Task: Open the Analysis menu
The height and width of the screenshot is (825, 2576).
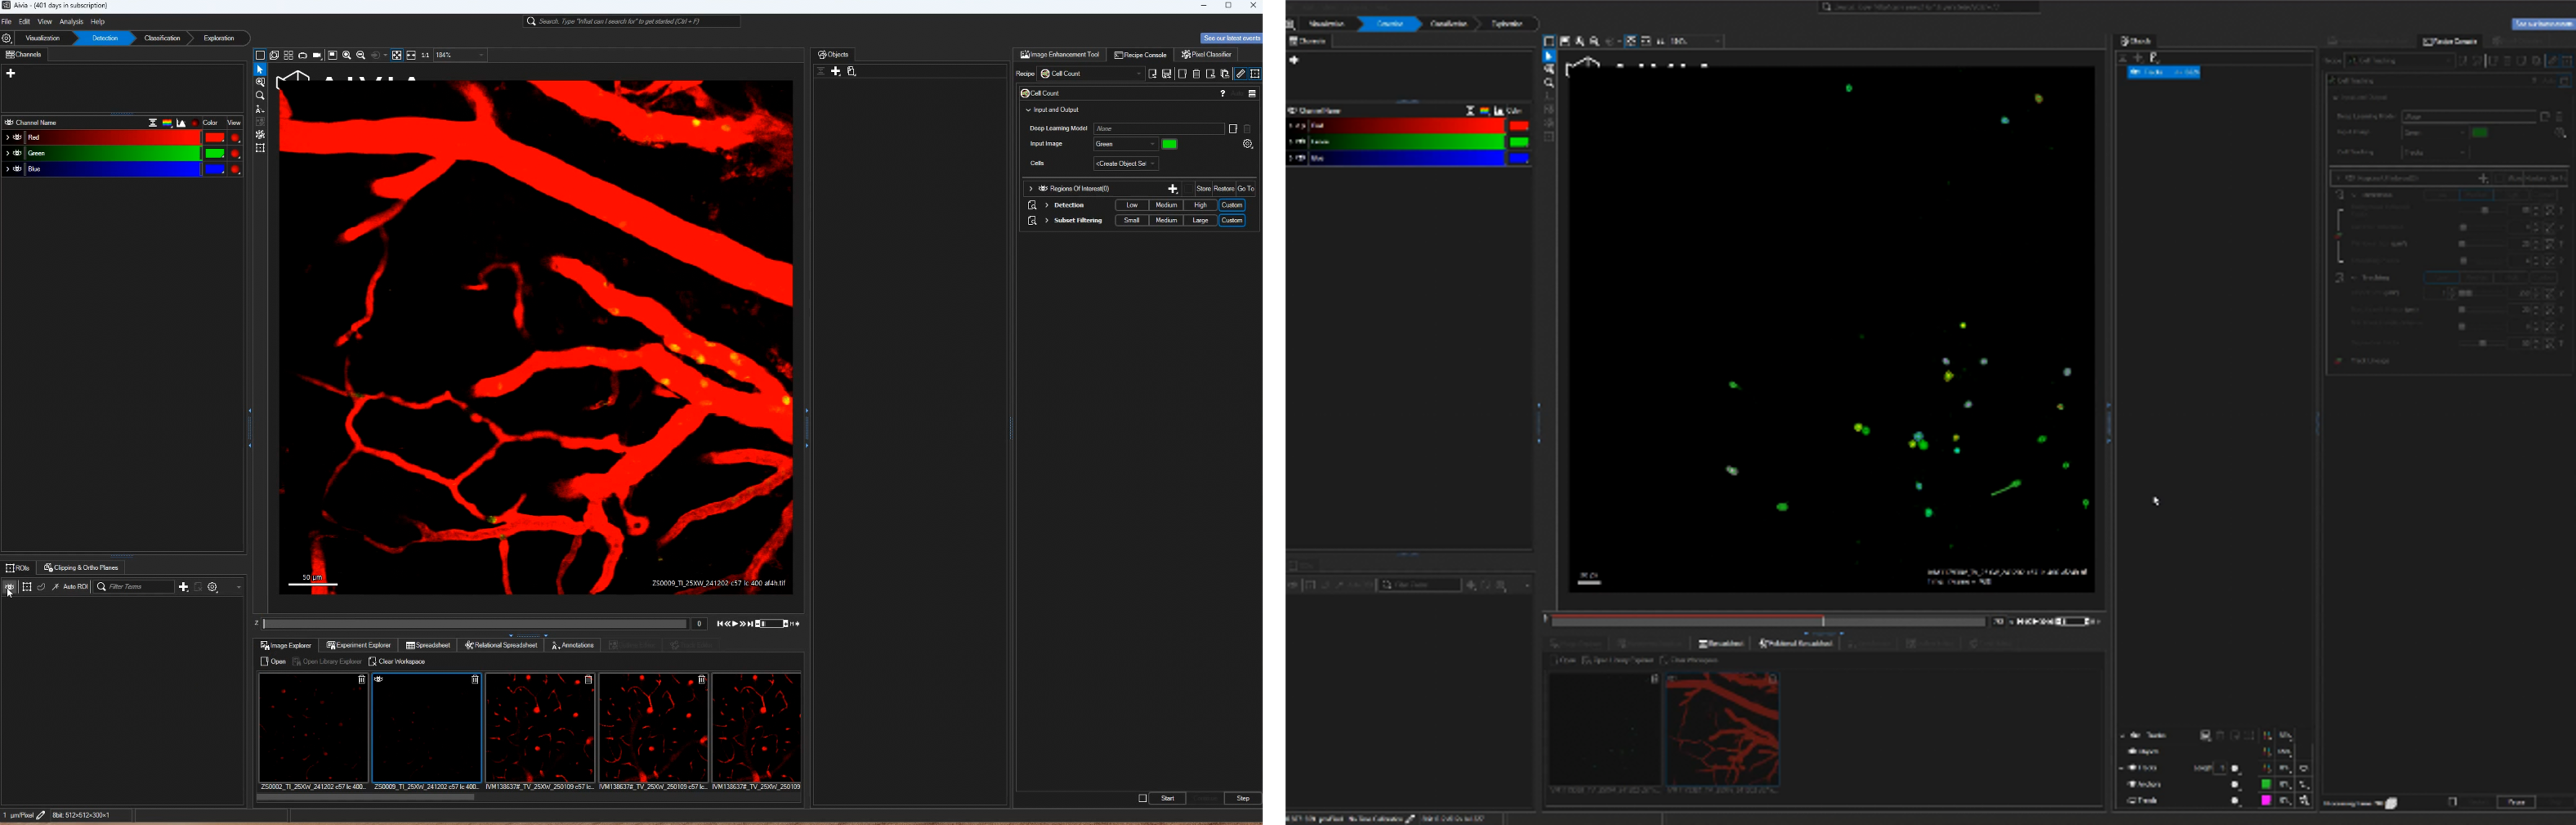Action: [71, 22]
